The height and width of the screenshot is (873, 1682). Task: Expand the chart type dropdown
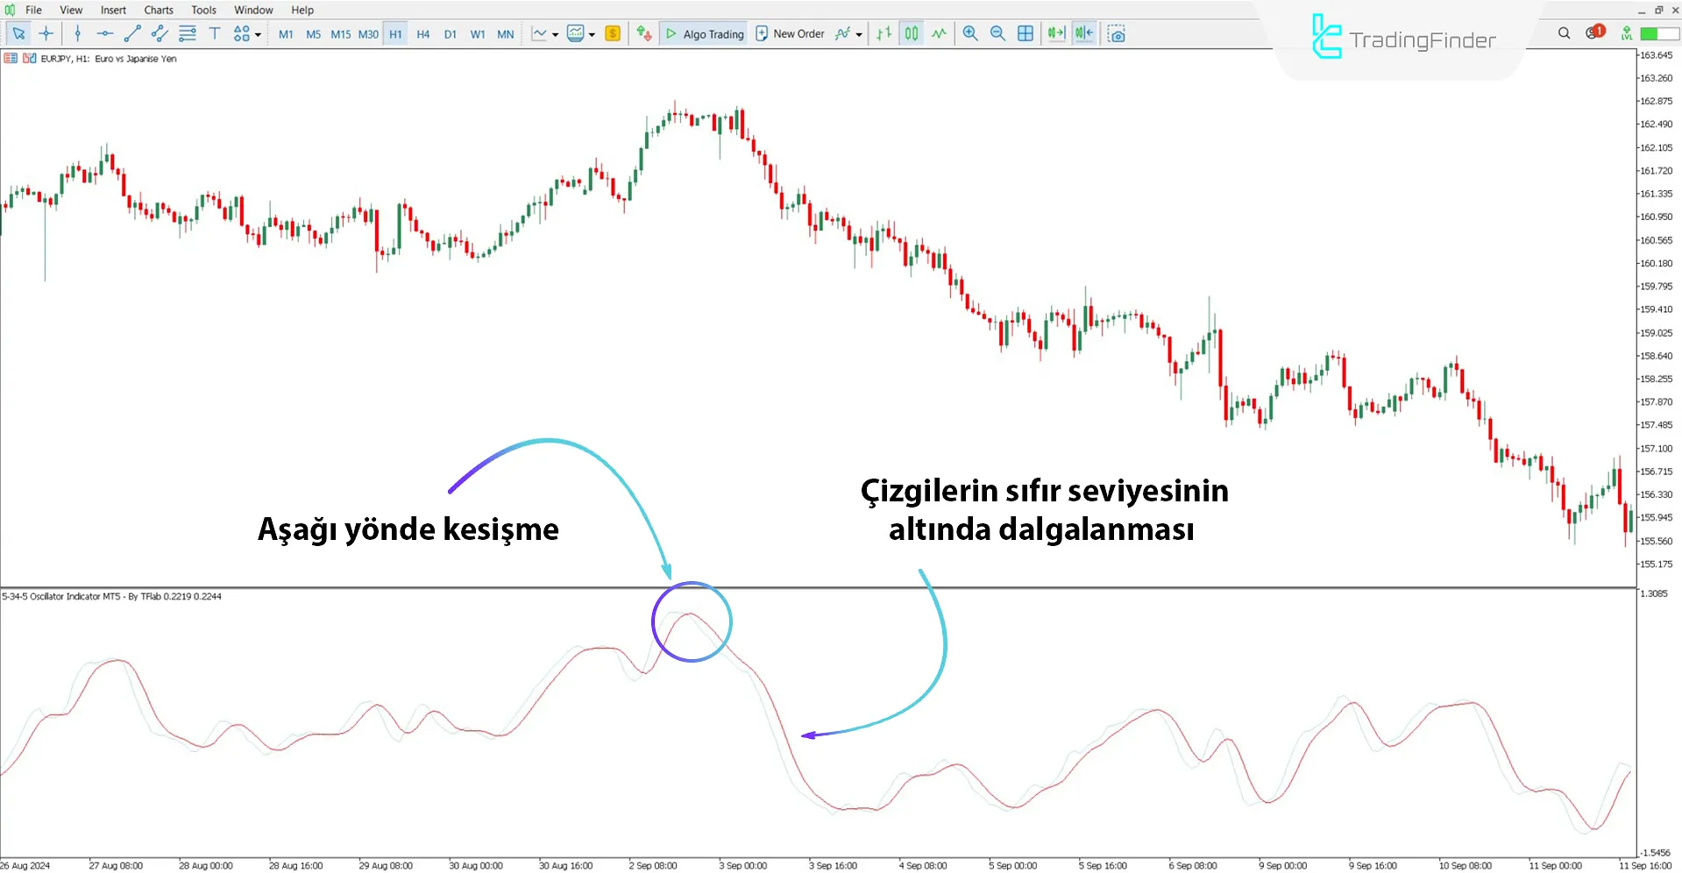click(x=553, y=33)
